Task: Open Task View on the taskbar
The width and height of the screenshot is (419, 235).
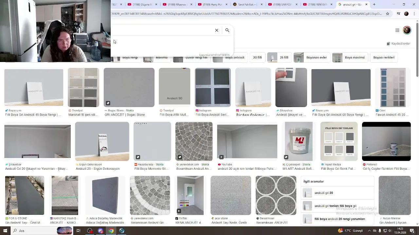Action: (79, 231)
